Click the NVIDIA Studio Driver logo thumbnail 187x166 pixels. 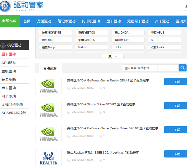click(48, 110)
